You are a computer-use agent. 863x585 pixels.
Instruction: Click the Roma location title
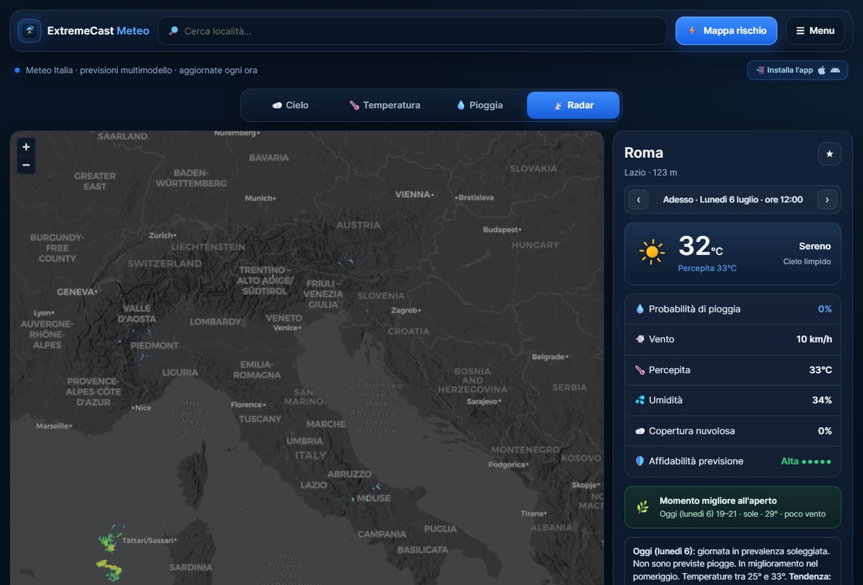click(643, 153)
